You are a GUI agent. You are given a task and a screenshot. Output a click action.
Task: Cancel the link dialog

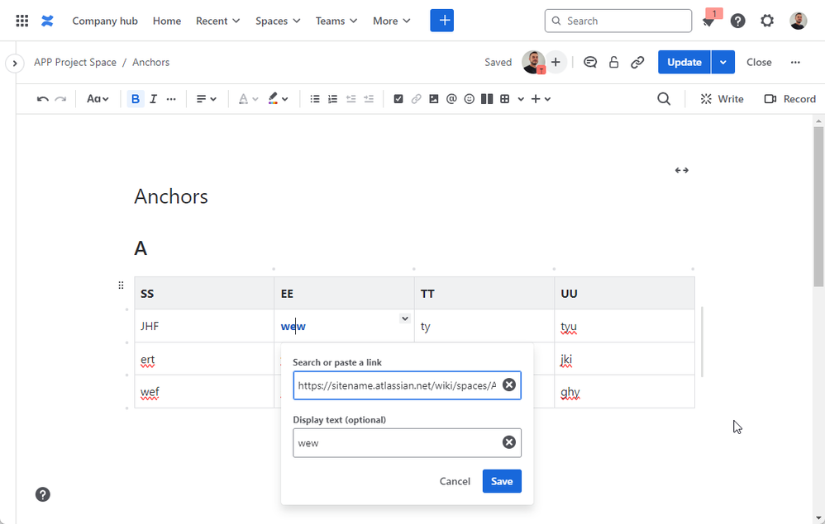point(455,481)
